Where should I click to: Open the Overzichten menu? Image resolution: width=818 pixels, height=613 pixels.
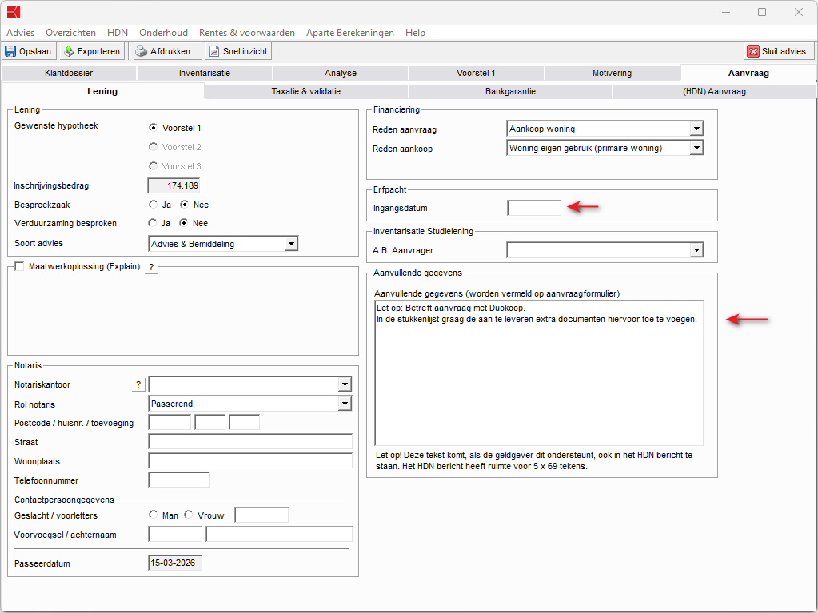coord(70,32)
